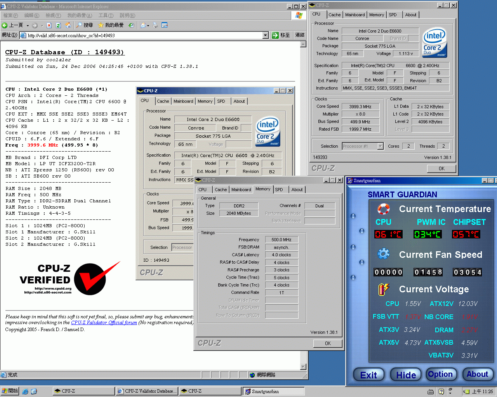
Task: Click the About button in Smart Guardian
Action: coord(478,374)
